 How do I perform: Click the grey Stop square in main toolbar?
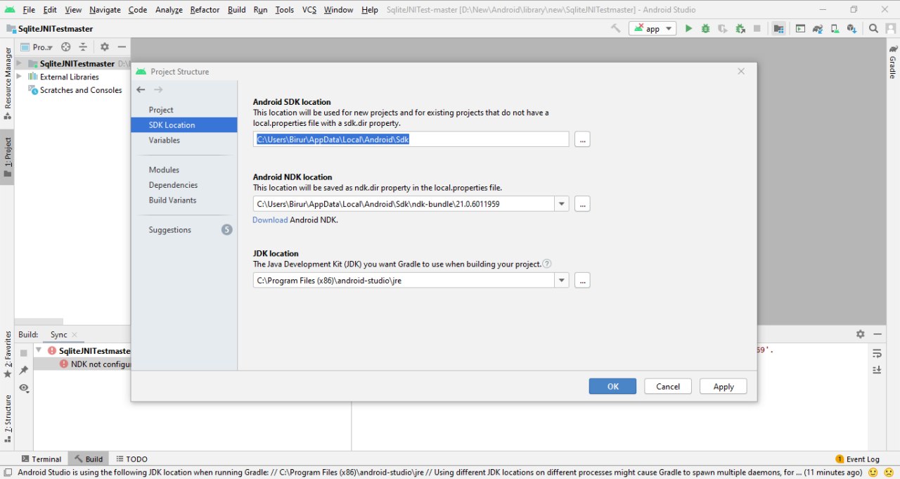pos(757,29)
